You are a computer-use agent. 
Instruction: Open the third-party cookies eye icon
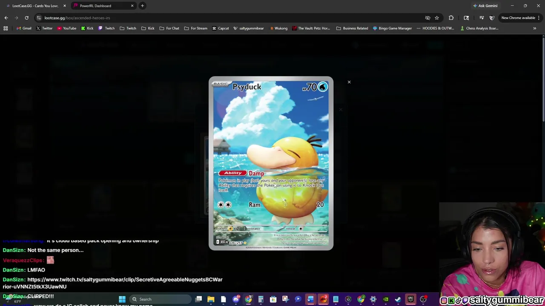pyautogui.click(x=427, y=18)
